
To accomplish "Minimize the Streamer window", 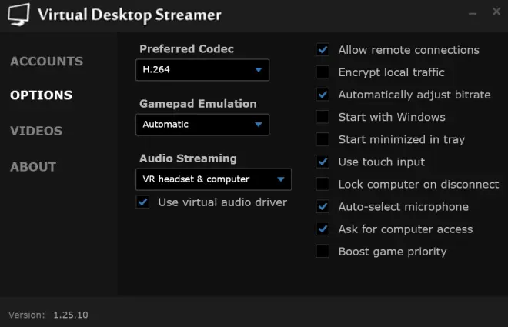I will [473, 13].
